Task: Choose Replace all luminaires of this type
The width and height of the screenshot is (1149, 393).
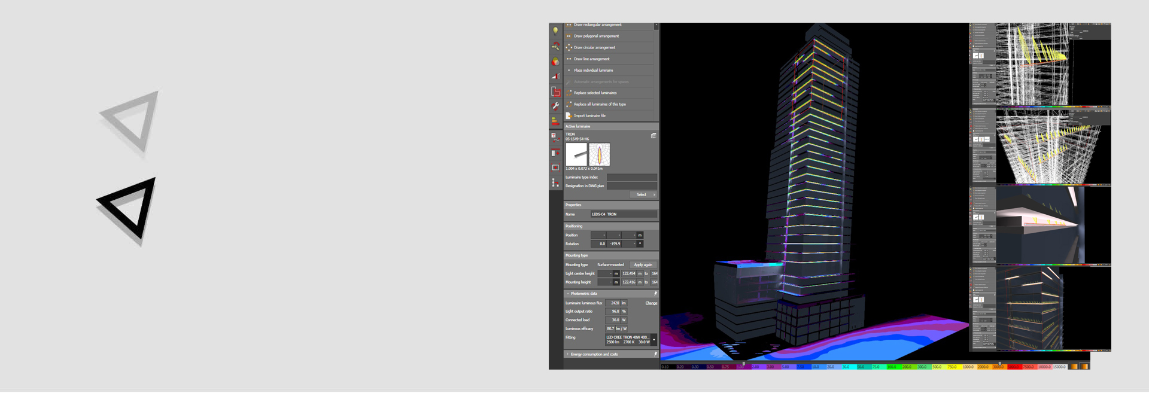Action: [609, 104]
